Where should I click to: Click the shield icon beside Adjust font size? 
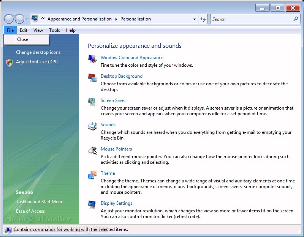pos(9,63)
